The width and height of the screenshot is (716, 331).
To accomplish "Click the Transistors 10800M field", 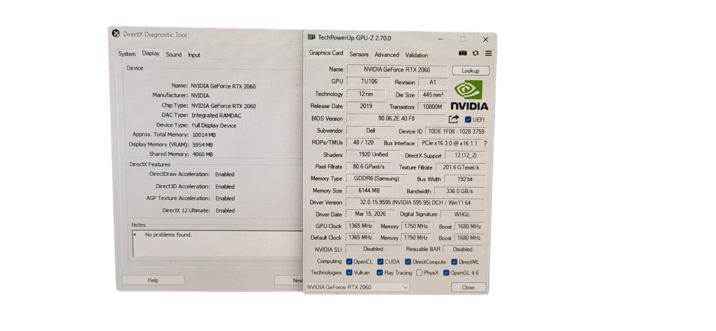I will tap(432, 107).
